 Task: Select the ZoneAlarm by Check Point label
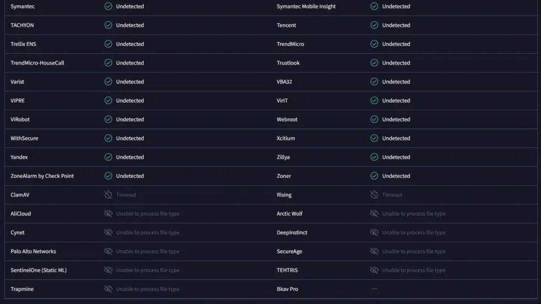click(42, 176)
